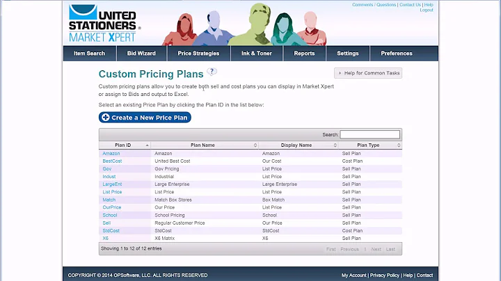
Task: Sort table by Plan Type column
Action: pos(370,145)
